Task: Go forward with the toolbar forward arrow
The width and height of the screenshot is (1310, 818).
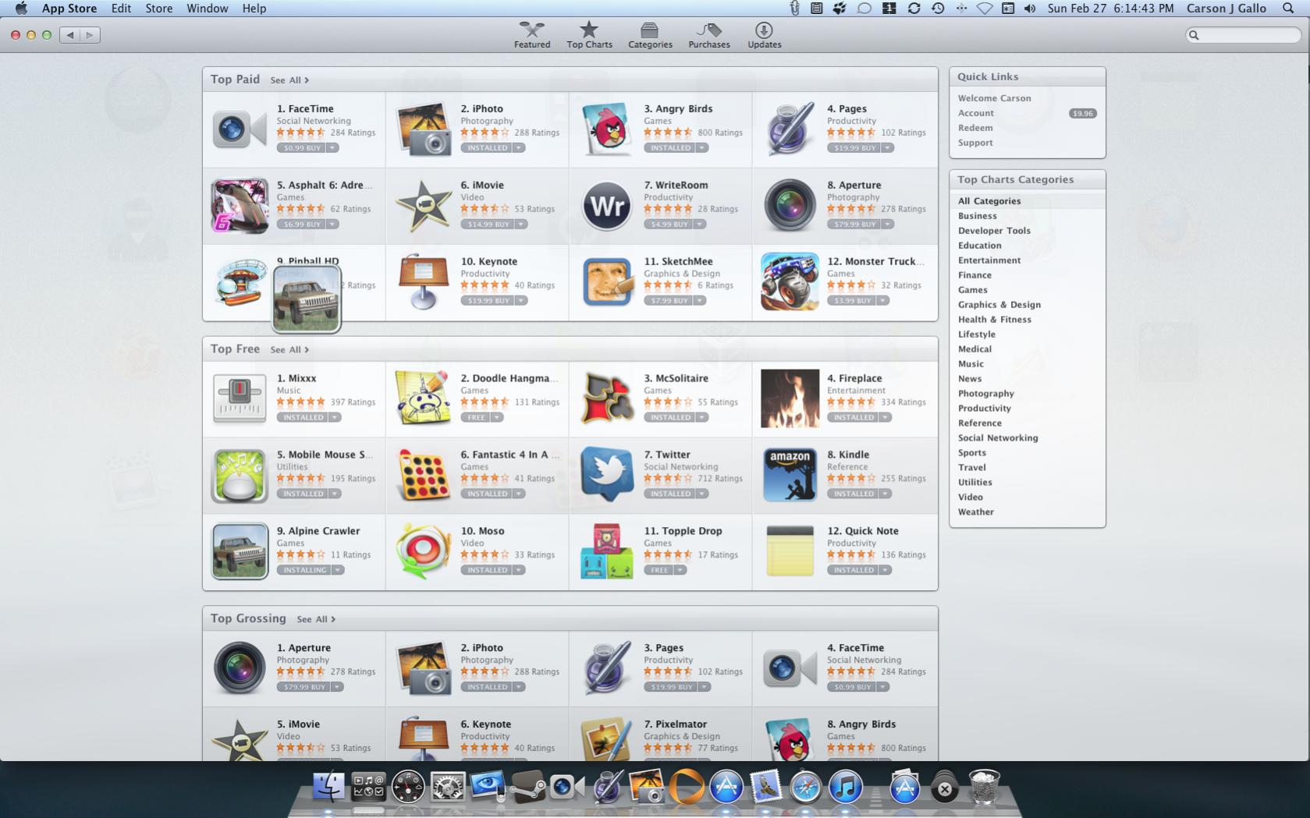Action: [x=90, y=35]
